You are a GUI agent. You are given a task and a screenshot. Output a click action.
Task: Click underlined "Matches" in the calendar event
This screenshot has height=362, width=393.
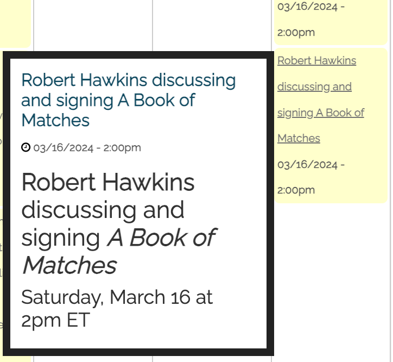tap(299, 139)
